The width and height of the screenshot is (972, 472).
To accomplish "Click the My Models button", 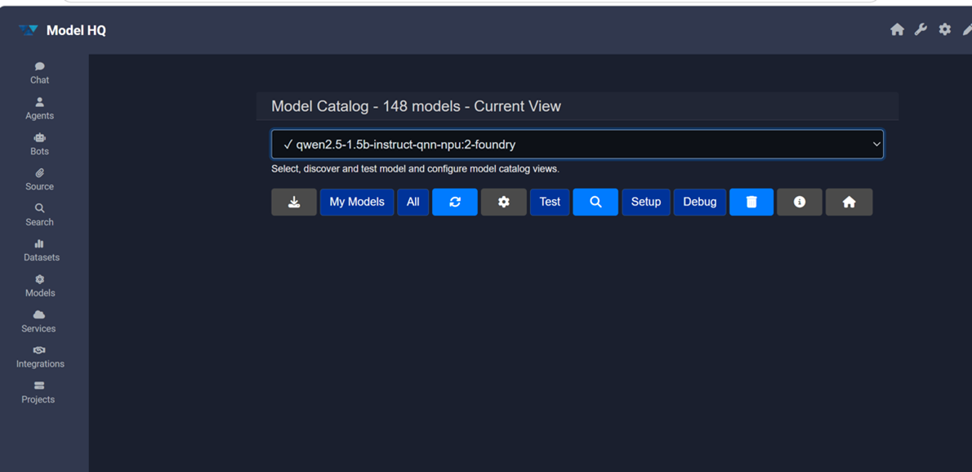I will click(357, 203).
